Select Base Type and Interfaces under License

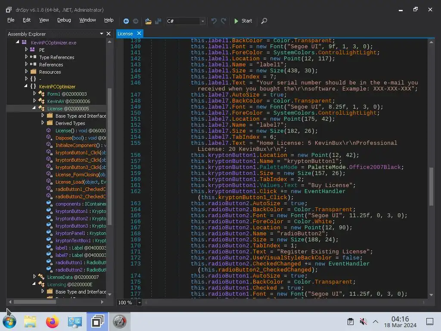pyautogui.click(x=81, y=116)
